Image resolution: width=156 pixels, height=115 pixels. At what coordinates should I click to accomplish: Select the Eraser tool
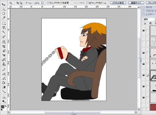point(4,74)
